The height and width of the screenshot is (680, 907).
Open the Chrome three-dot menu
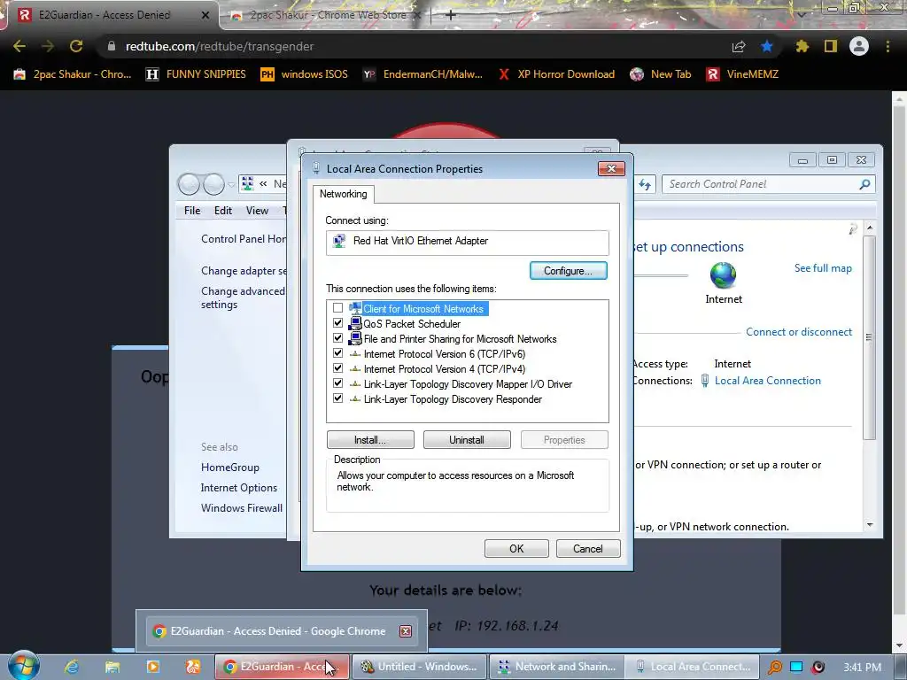[888, 46]
